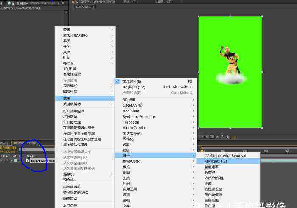
Task: Expand Red Giant effects submenu
Action: [155, 111]
